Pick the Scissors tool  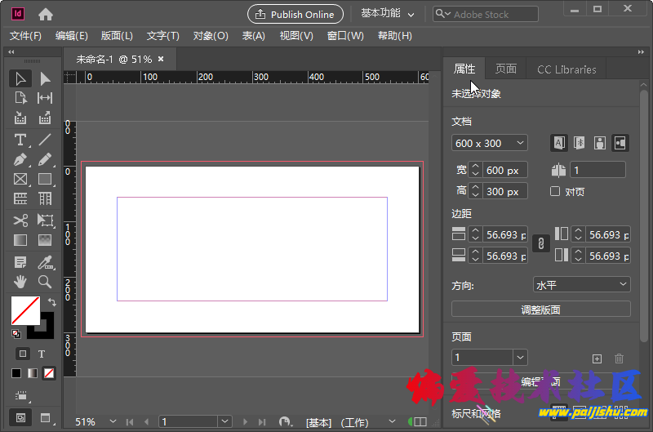coord(20,220)
